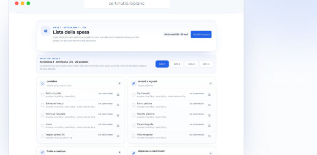Click the DA COMPRARE label for Petto di pollo

click(106, 94)
